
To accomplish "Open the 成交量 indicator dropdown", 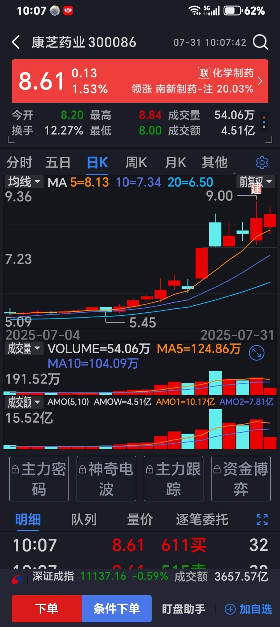I will pos(24,349).
